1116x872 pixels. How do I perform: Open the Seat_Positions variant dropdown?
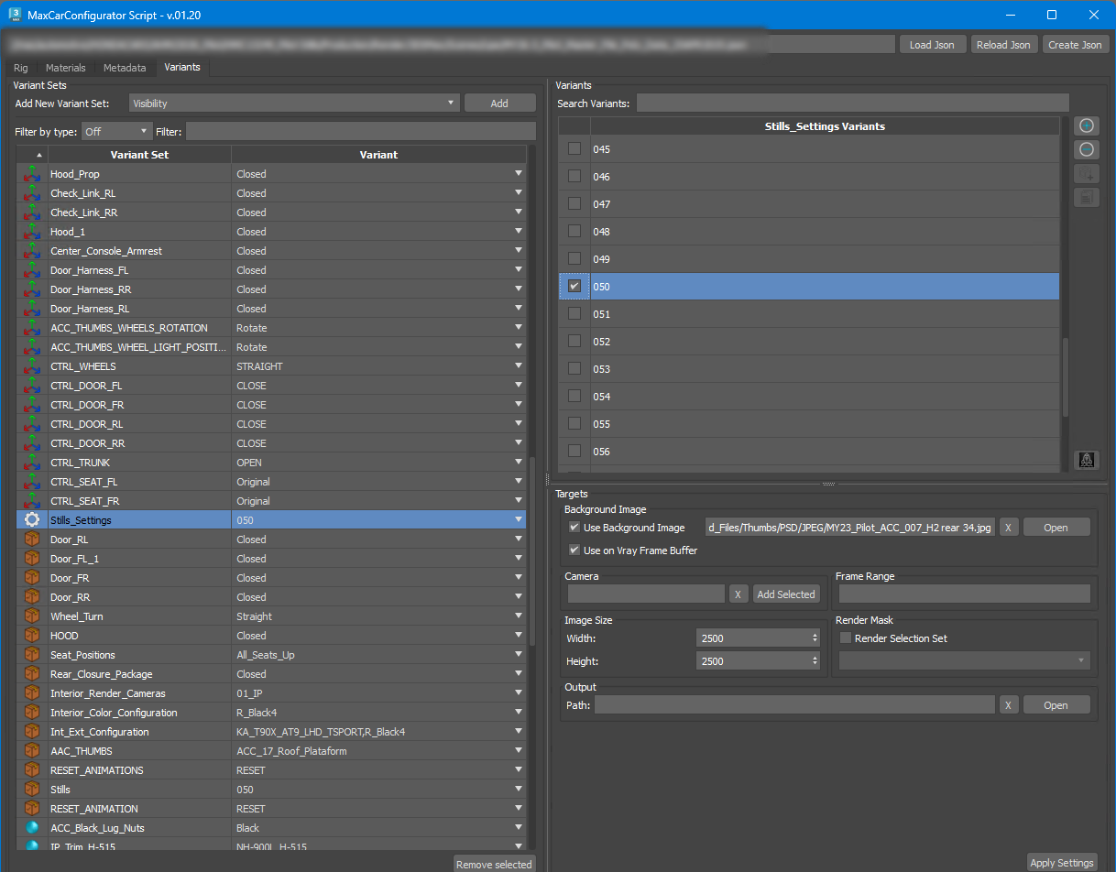coord(519,654)
